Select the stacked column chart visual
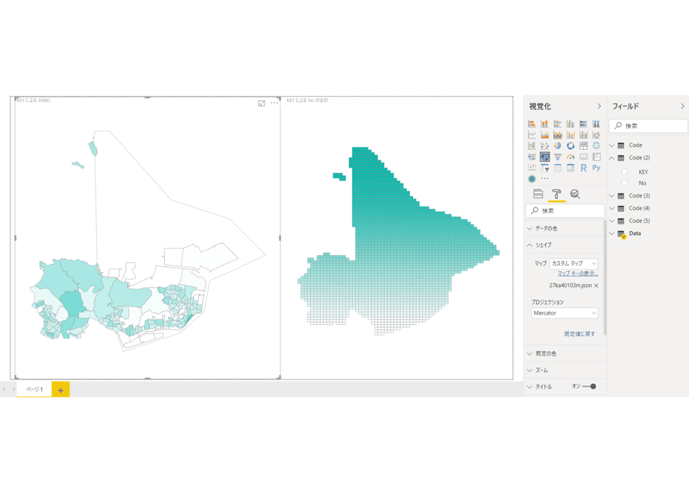This screenshot has height=492, width=689. point(544,124)
